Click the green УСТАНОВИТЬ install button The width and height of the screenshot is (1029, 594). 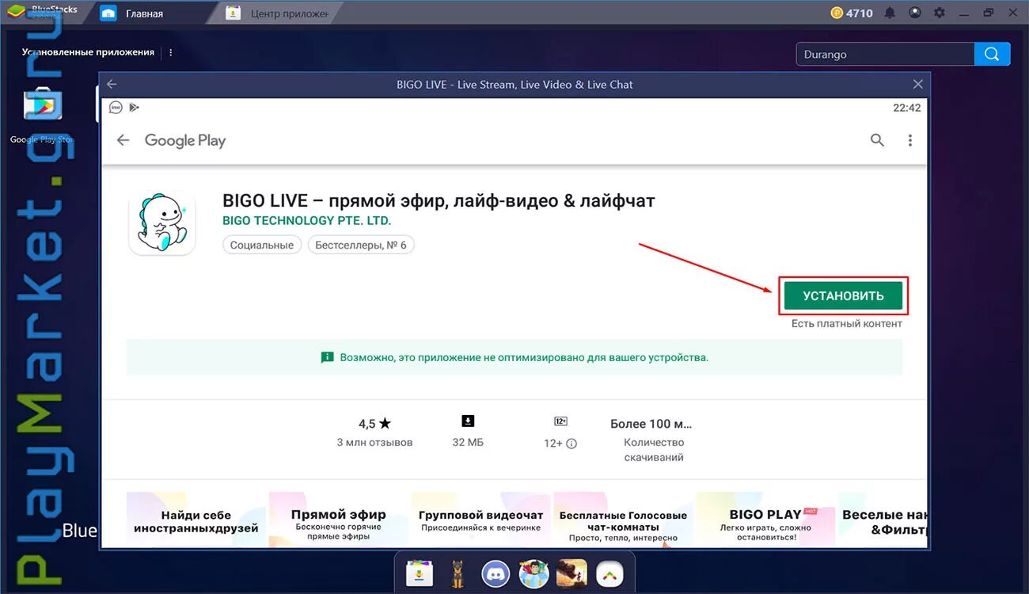coord(843,295)
